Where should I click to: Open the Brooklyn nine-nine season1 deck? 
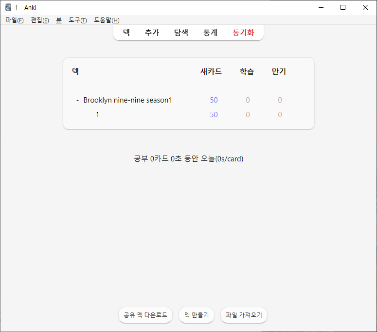(127, 100)
